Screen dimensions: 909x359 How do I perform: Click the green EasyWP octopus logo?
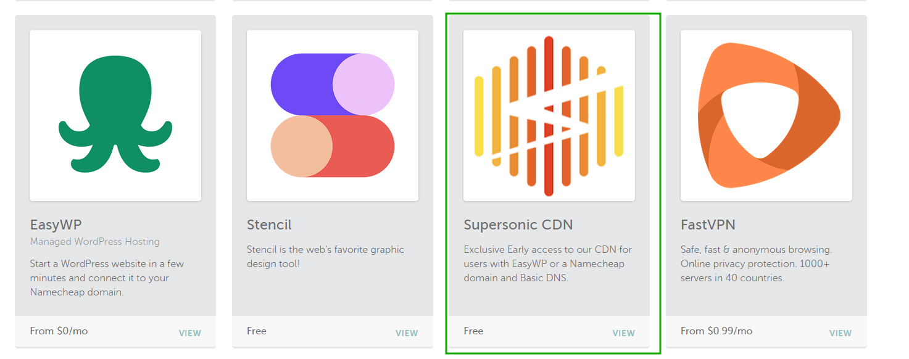click(115, 115)
